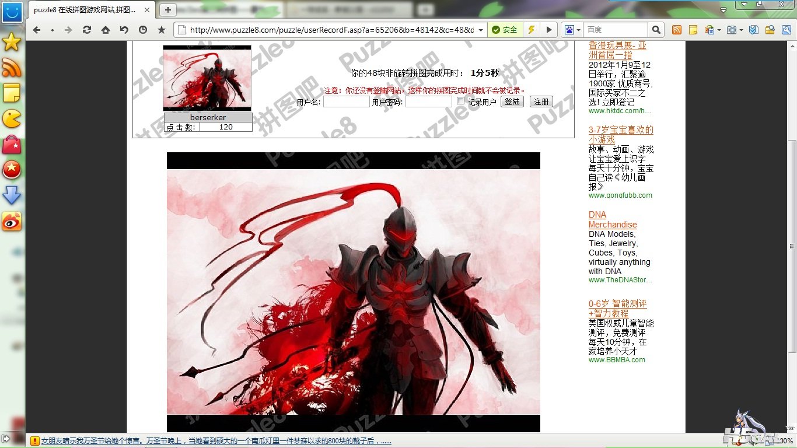Open the Weibo eye sidebar icon
This screenshot has height=448, width=797.
pyautogui.click(x=12, y=221)
